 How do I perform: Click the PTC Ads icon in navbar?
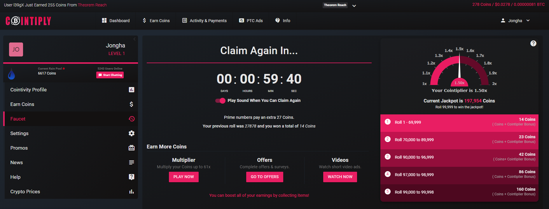(x=242, y=20)
